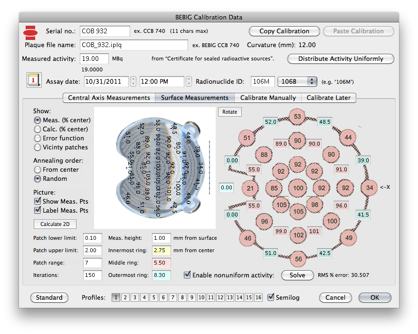Click the Standard button
The image size is (418, 334).
pyautogui.click(x=49, y=297)
